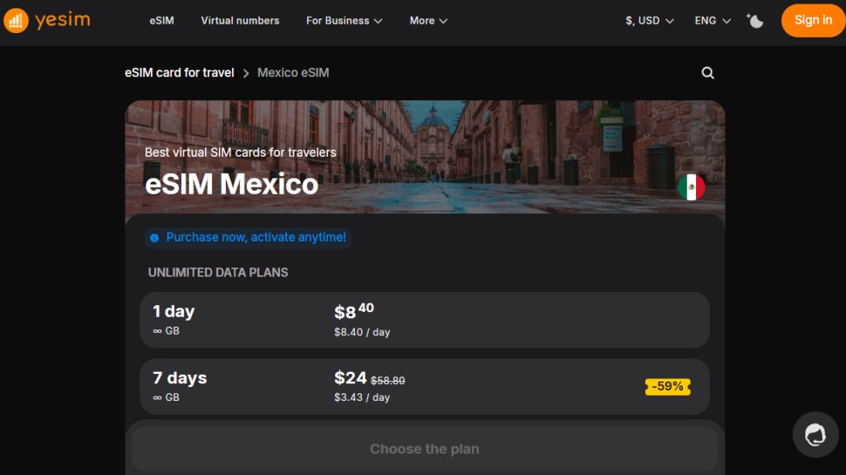846x475 pixels.
Task: Click the $8.40 / day price text
Action: coord(362,332)
